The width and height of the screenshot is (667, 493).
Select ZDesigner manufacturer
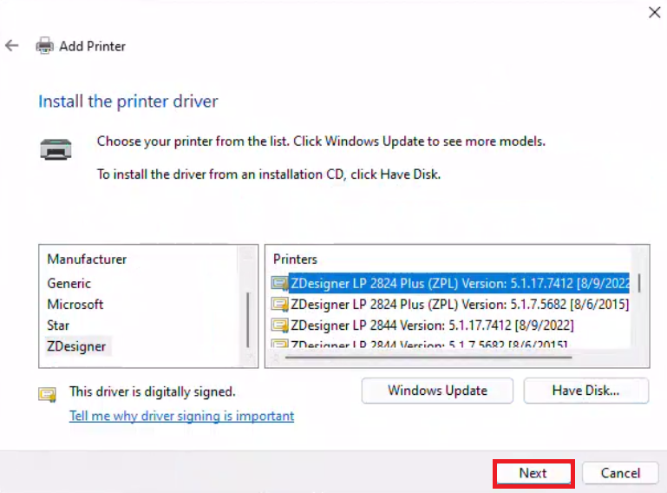coord(76,346)
